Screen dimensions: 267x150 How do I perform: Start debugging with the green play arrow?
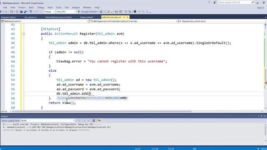79,12
